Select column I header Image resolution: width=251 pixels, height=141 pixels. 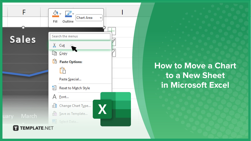click(x=122, y=12)
